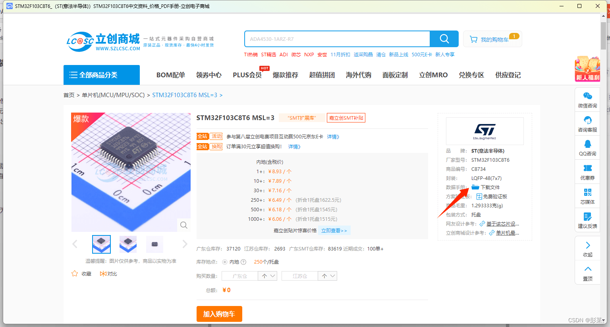610x327 pixels.
Task: Click the search input field
Action: pyautogui.click(x=337, y=39)
